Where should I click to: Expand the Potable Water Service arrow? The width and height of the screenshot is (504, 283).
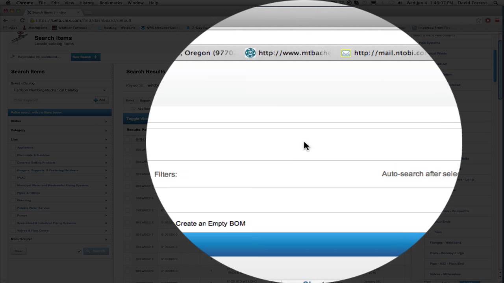[106, 208]
